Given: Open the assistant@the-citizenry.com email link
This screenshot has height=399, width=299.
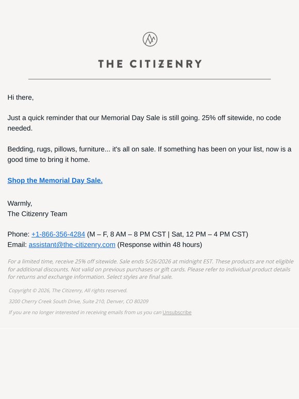Looking at the screenshot, I should point(72,244).
